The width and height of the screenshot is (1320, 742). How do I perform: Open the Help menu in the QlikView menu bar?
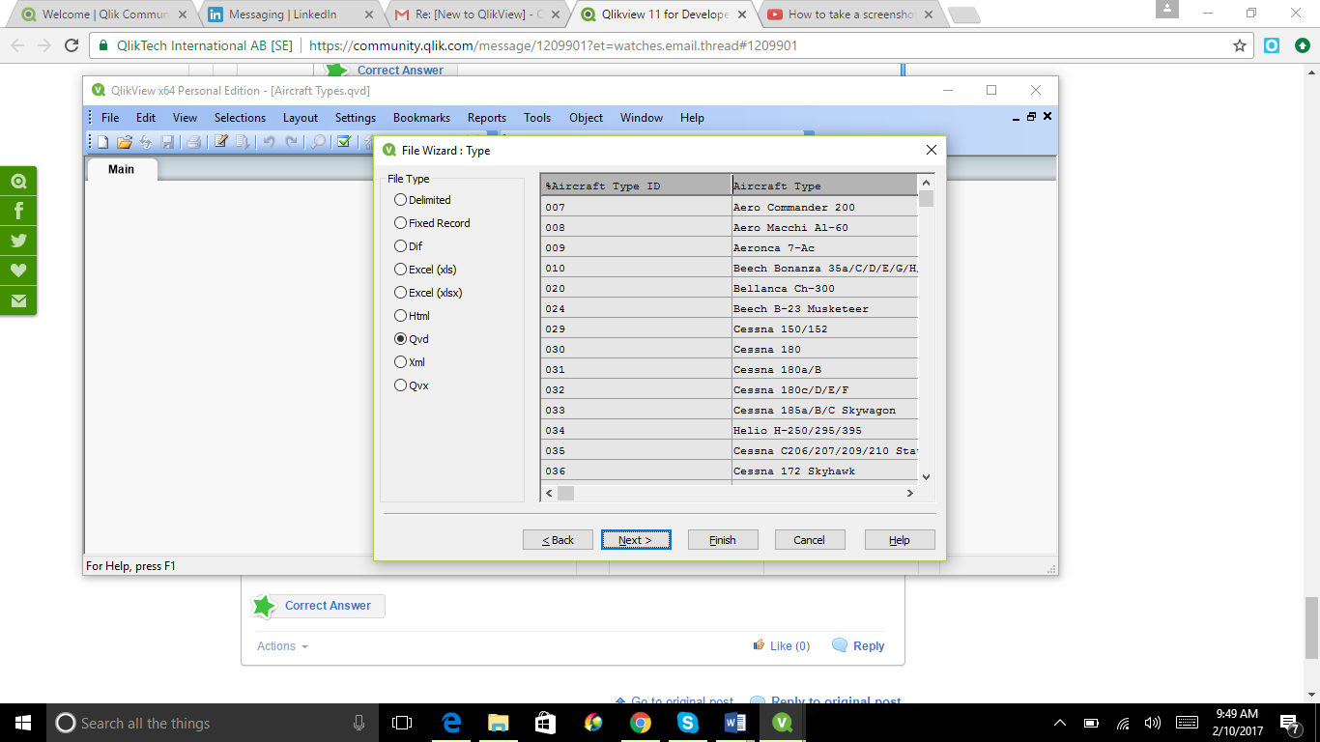point(692,118)
